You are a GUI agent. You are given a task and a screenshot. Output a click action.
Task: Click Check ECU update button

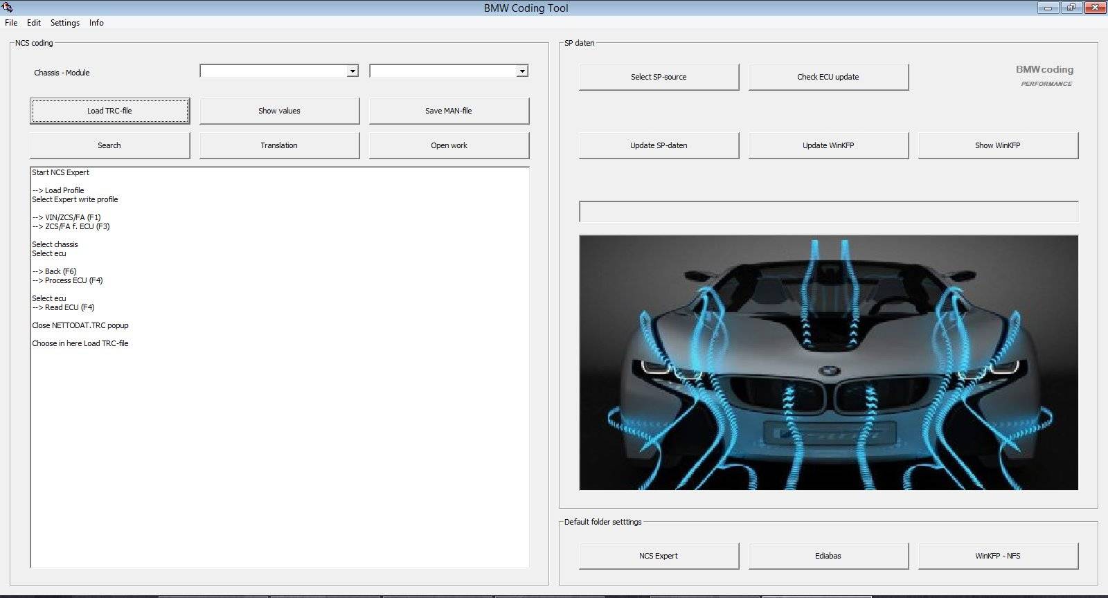click(828, 77)
